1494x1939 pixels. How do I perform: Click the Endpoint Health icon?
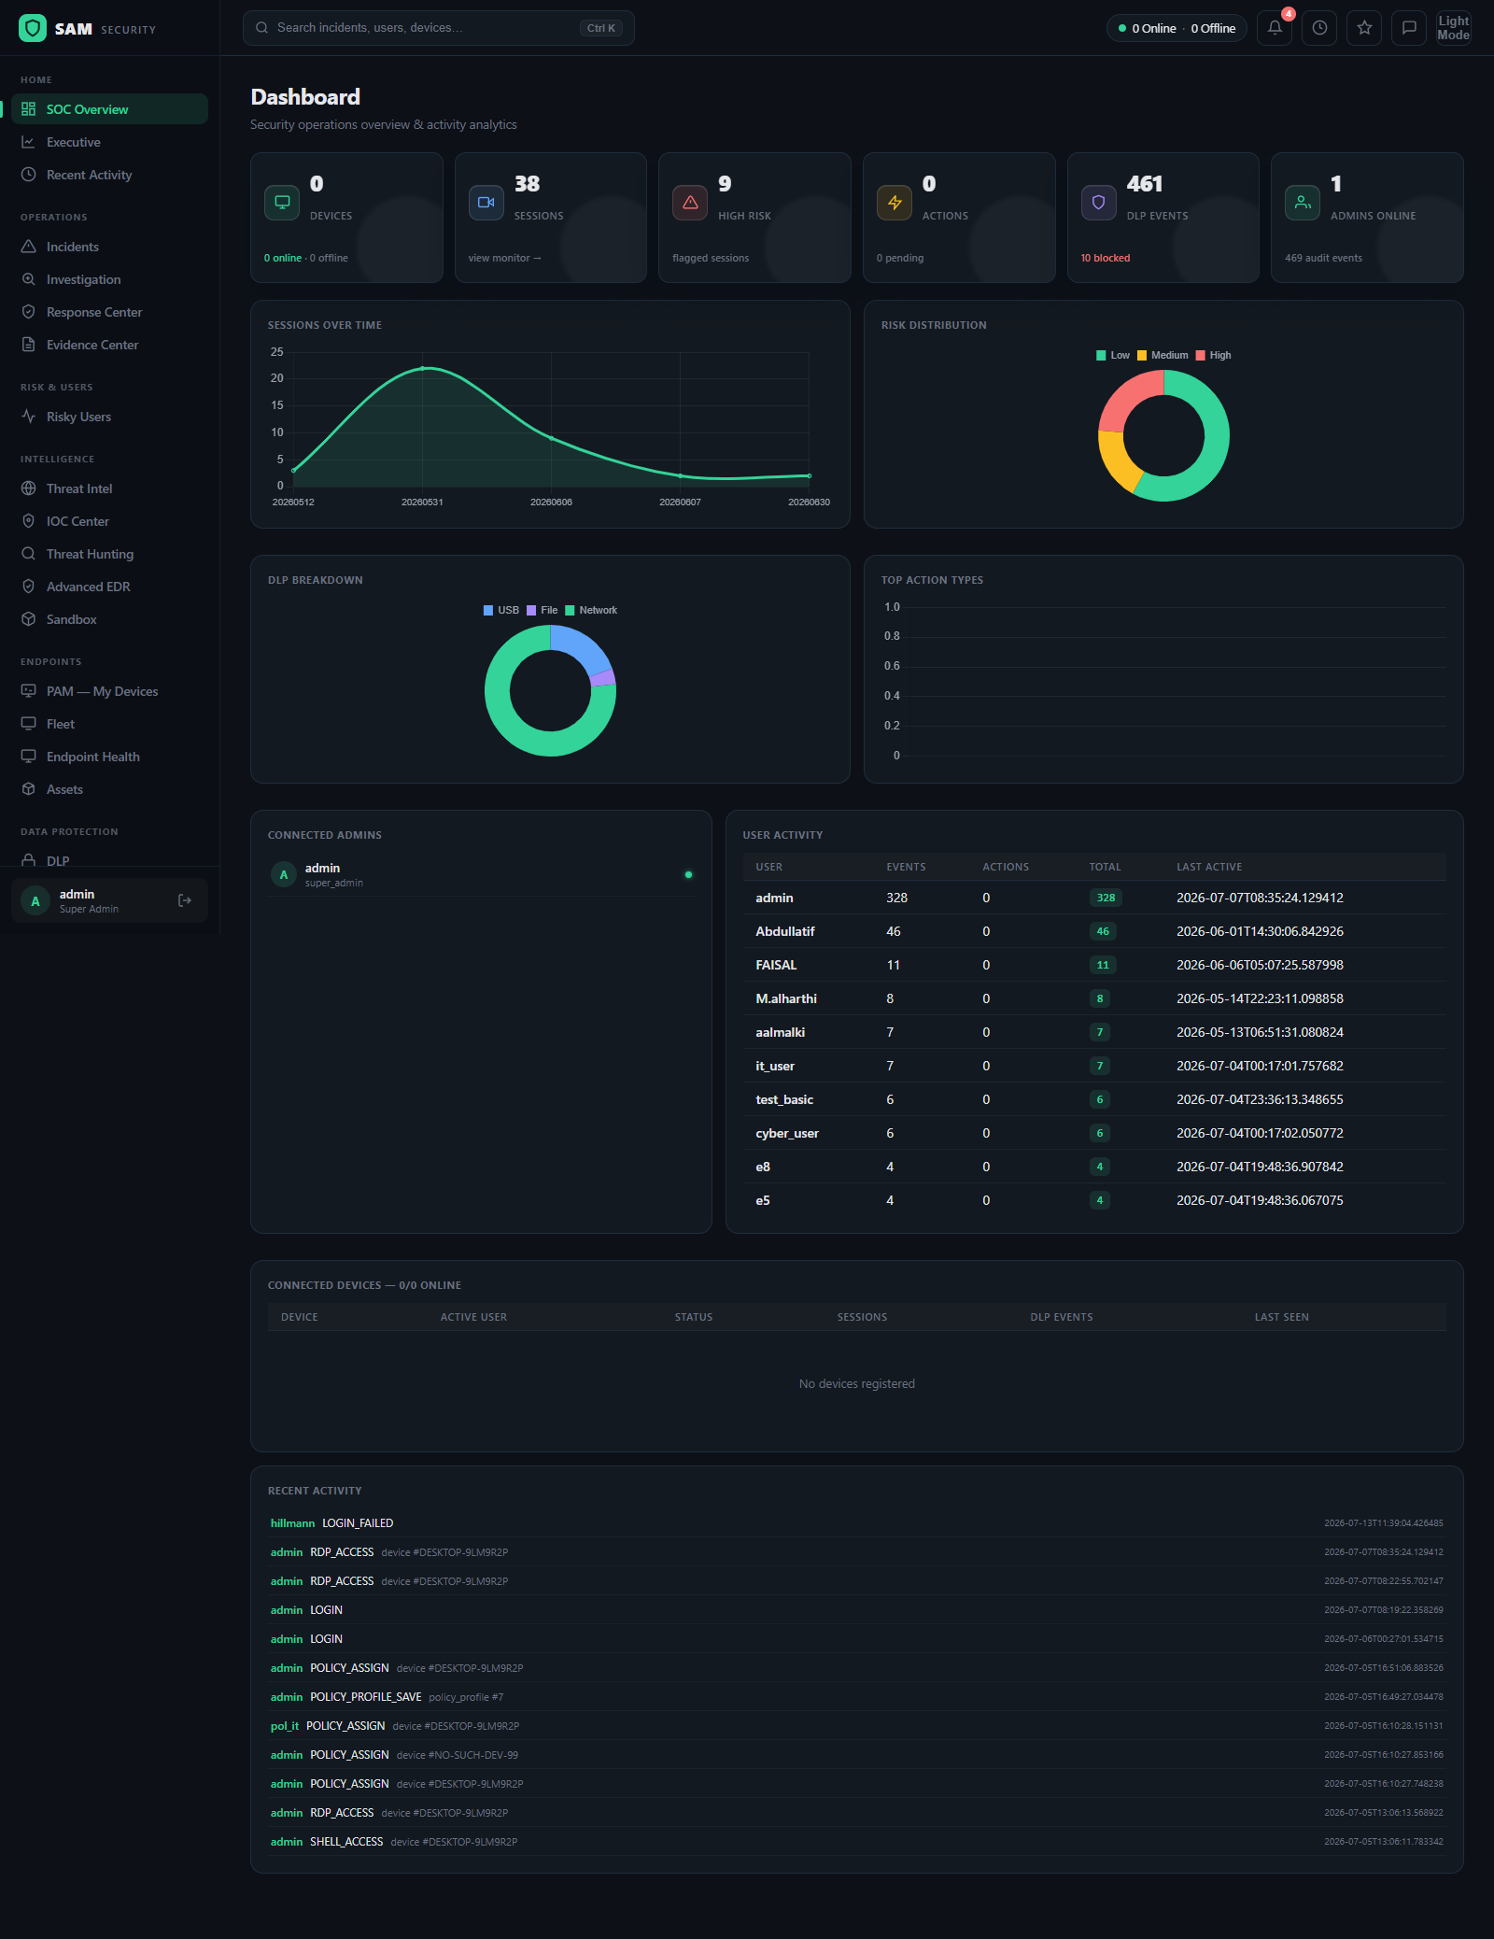28,757
